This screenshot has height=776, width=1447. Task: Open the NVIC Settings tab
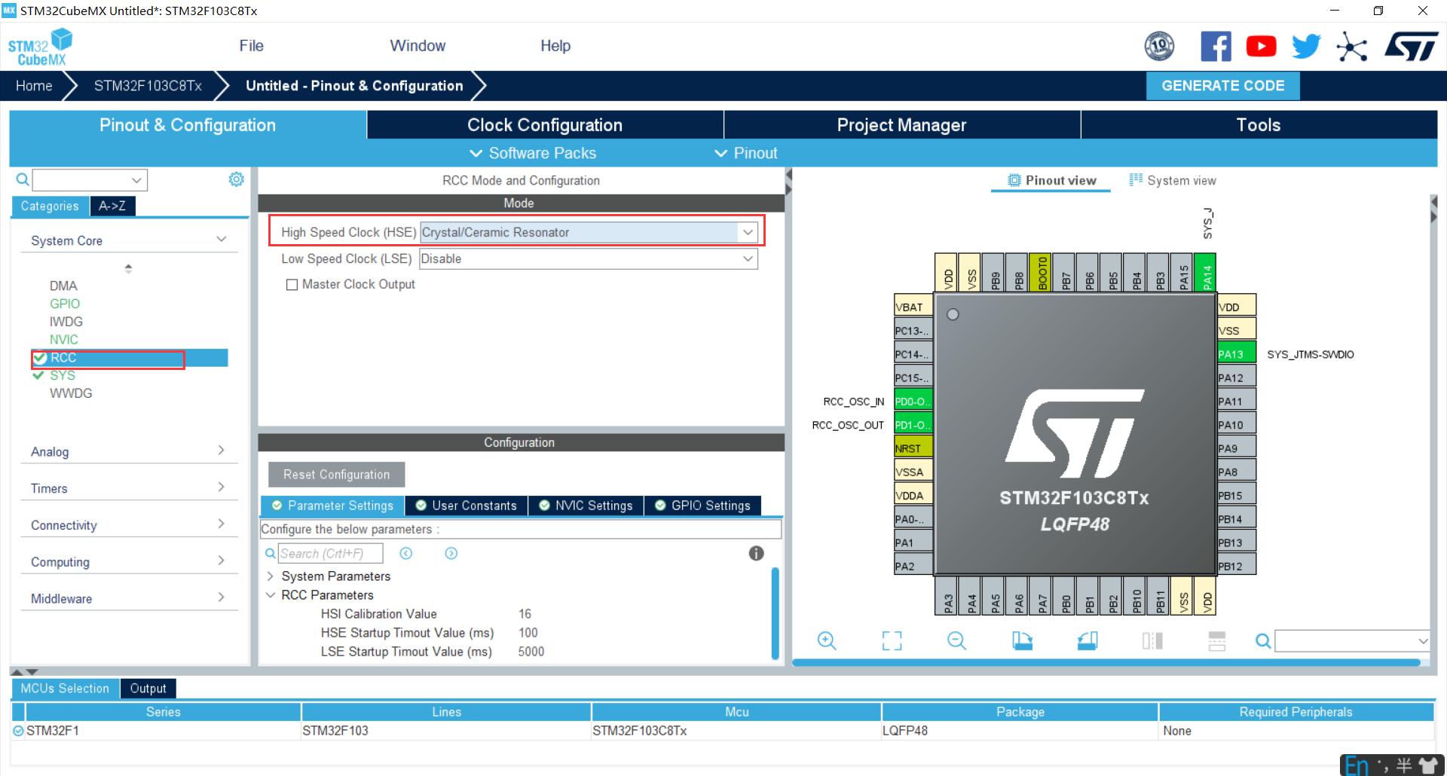click(x=586, y=506)
